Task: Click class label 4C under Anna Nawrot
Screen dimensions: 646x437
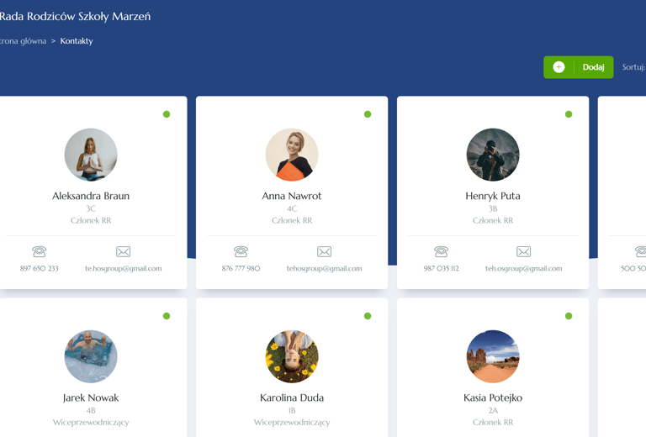Action: [292, 208]
